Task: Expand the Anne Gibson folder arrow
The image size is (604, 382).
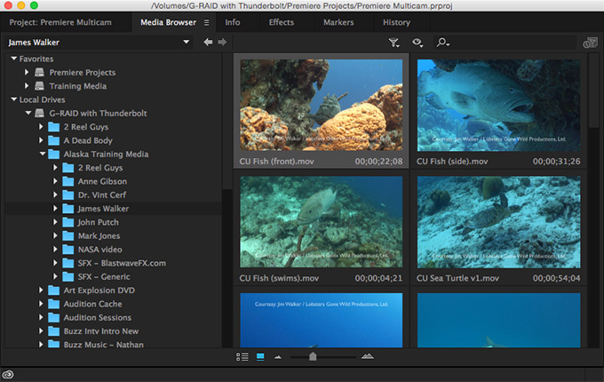Action: point(55,181)
